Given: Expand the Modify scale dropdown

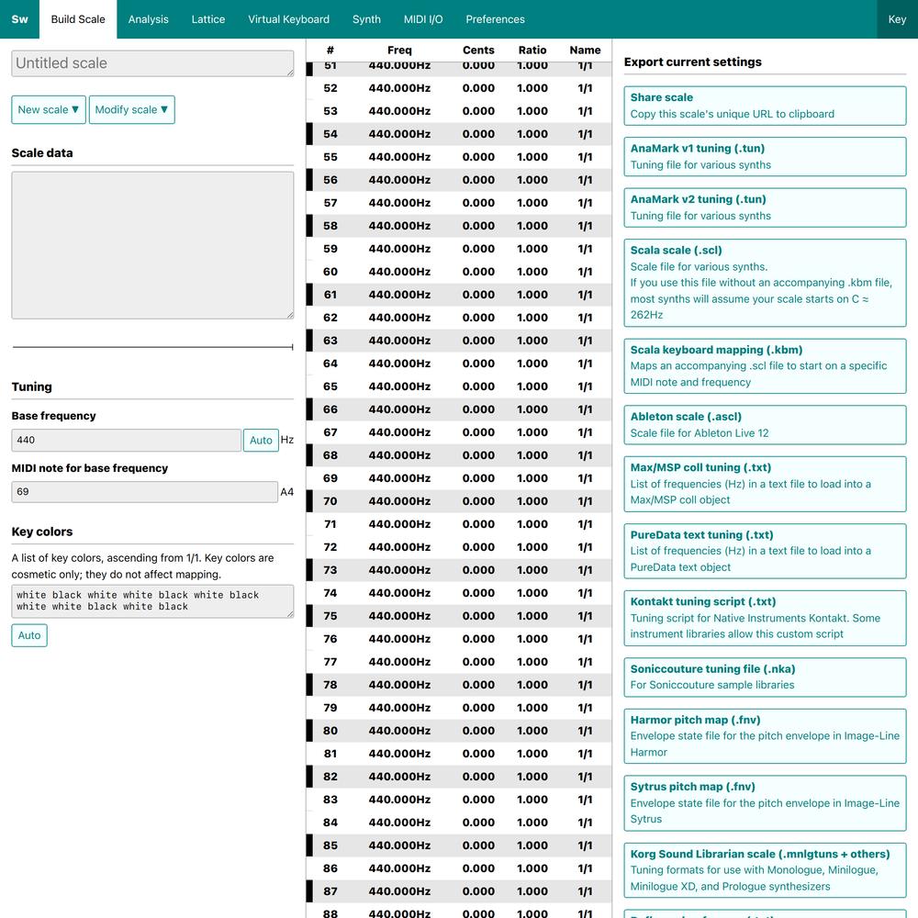Looking at the screenshot, I should point(131,109).
